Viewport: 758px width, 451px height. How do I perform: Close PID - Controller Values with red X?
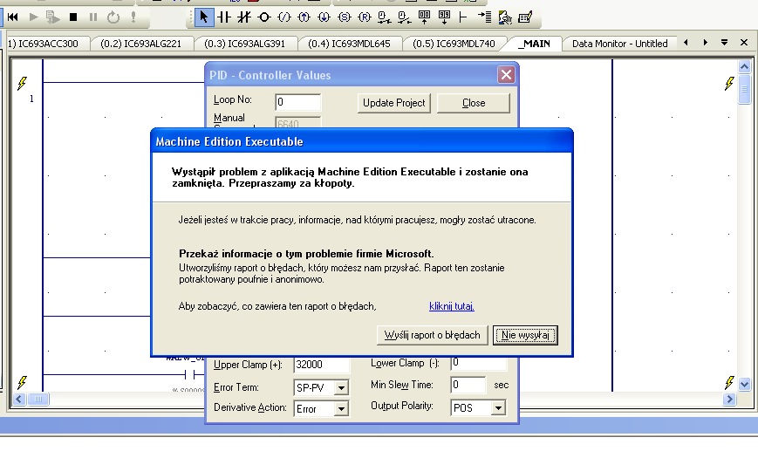pos(506,75)
